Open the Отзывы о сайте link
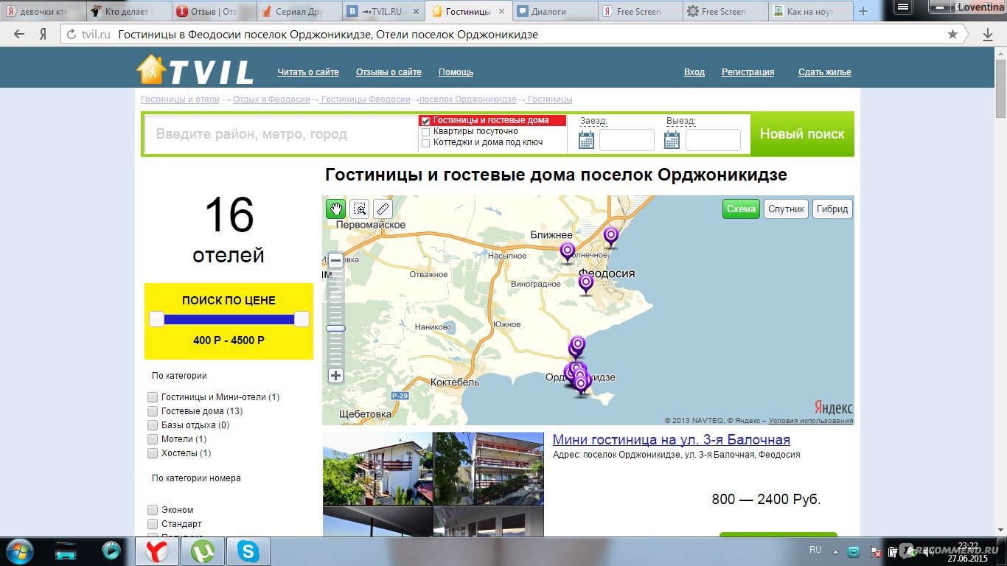Viewport: 1007px width, 566px height. [388, 72]
